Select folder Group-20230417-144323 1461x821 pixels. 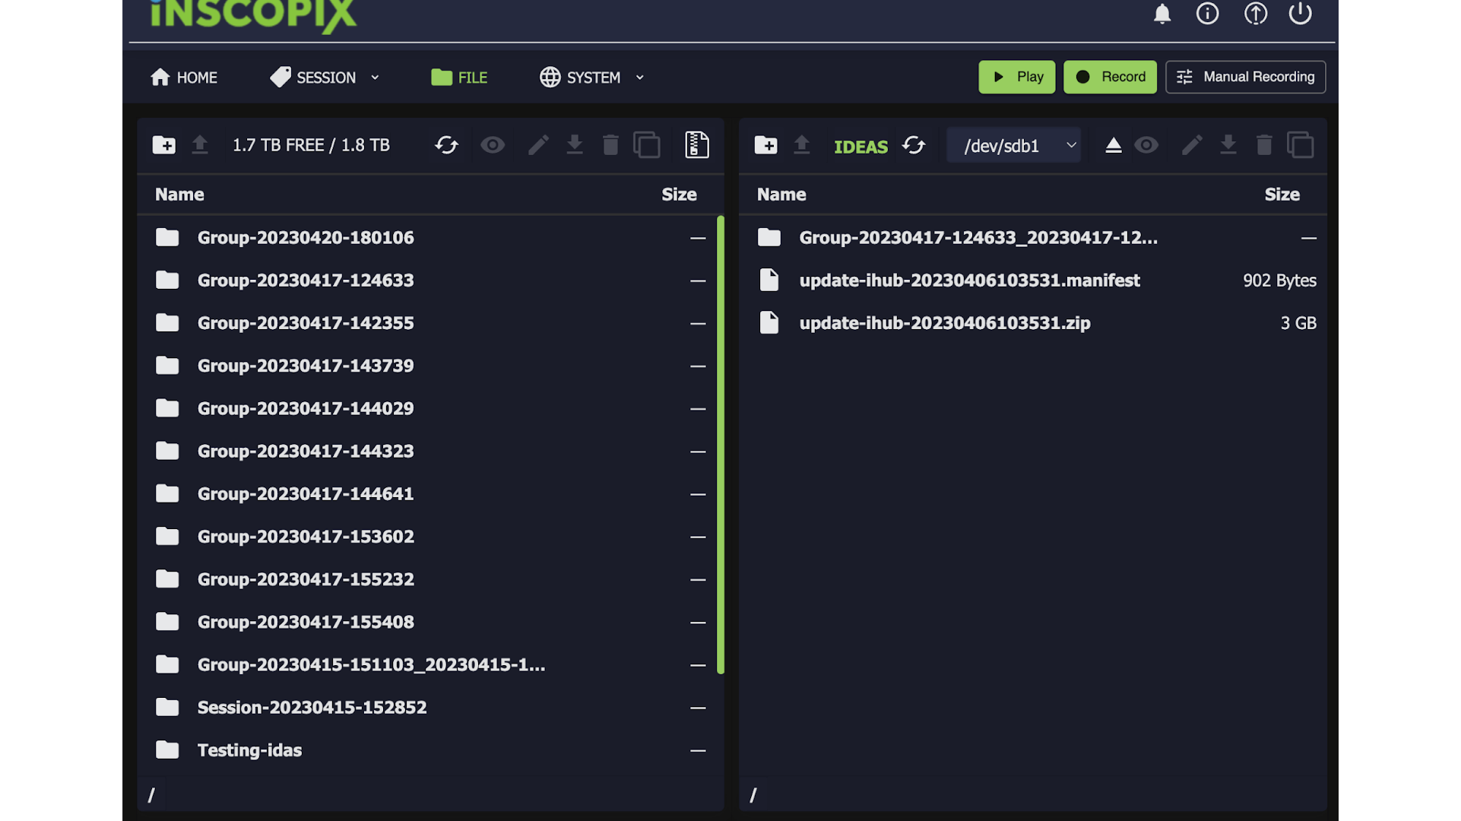pyautogui.click(x=430, y=452)
